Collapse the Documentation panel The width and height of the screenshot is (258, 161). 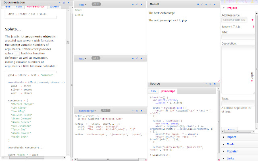point(60,3)
